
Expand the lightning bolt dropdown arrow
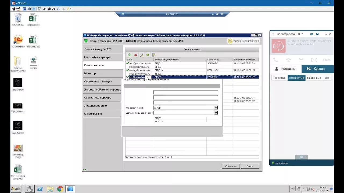coord(70,9)
